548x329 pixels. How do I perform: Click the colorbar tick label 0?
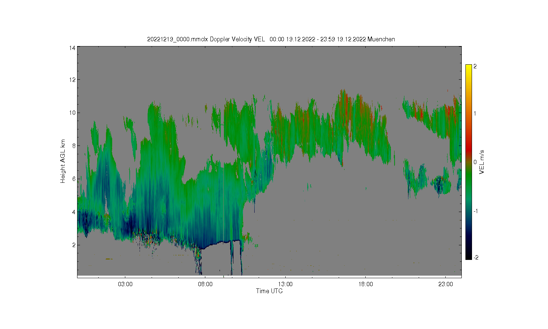pos(475,162)
